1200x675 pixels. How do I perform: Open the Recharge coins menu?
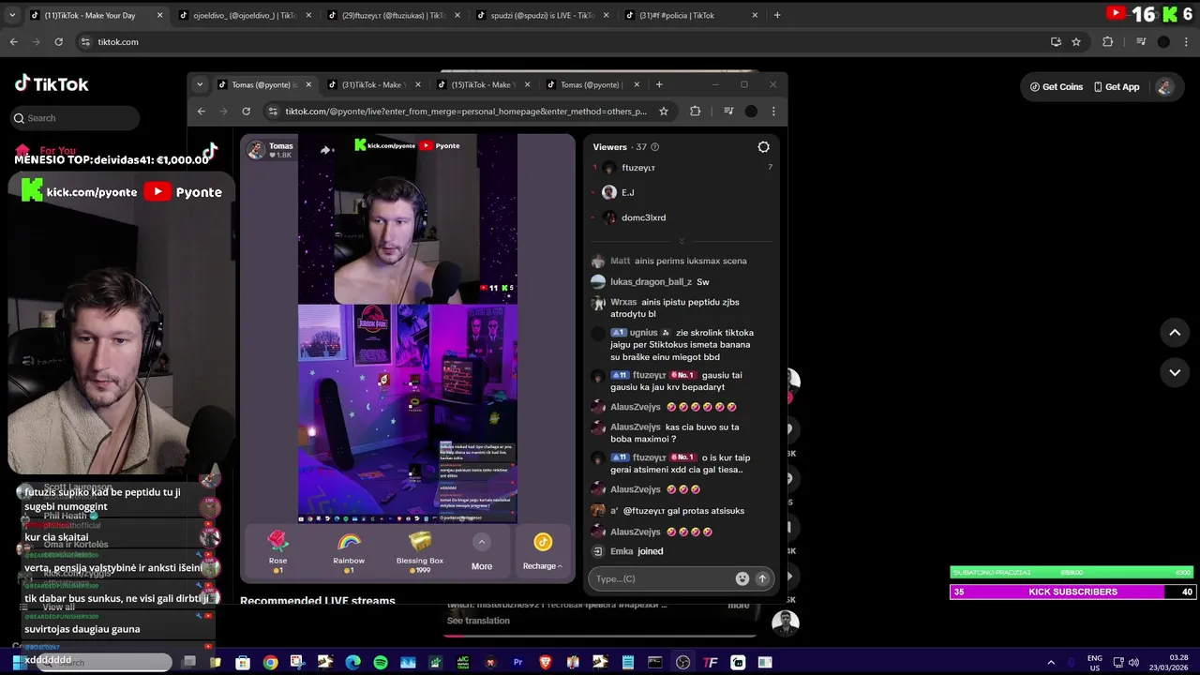pos(542,552)
